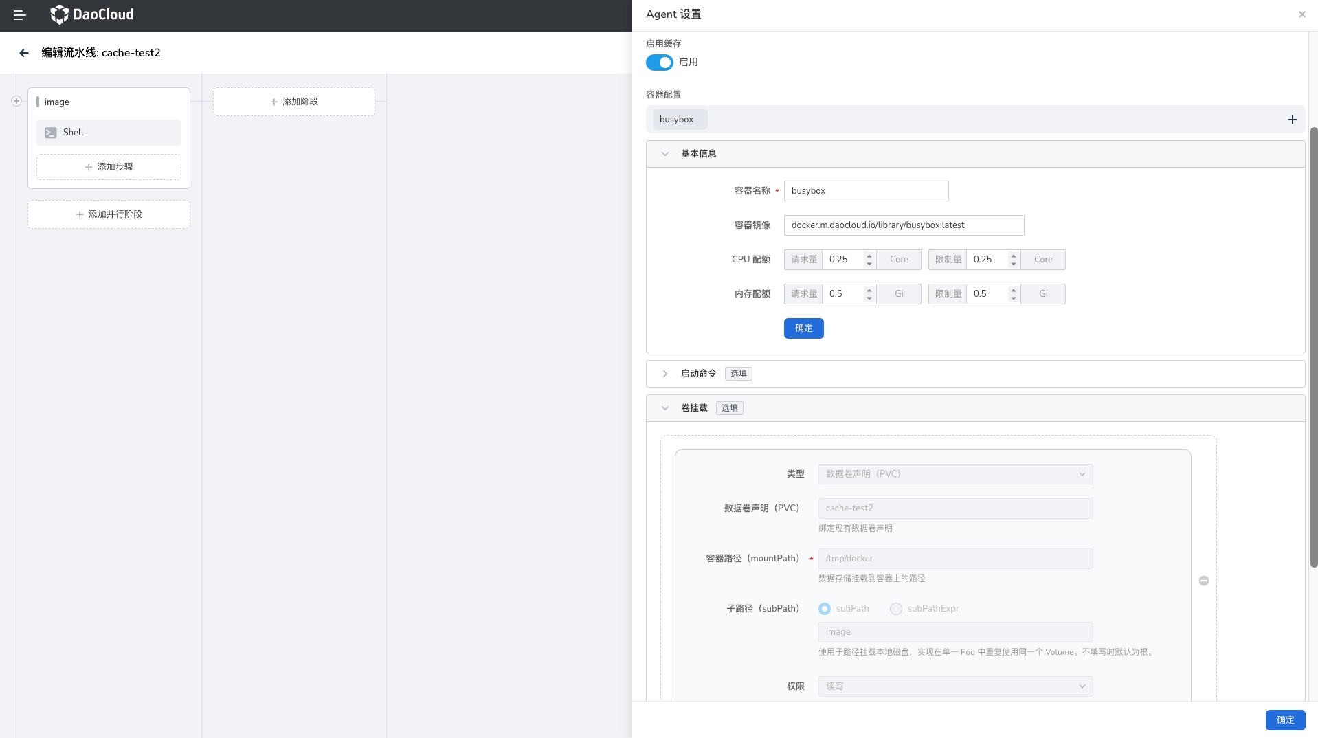Screen dimensions: 1318x738
Task: Remove volume mount with minus icon
Action: pos(1203,581)
